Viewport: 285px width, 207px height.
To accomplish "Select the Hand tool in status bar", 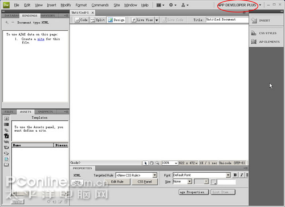I will 152,163.
